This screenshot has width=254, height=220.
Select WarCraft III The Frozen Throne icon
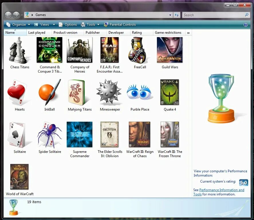(170, 135)
